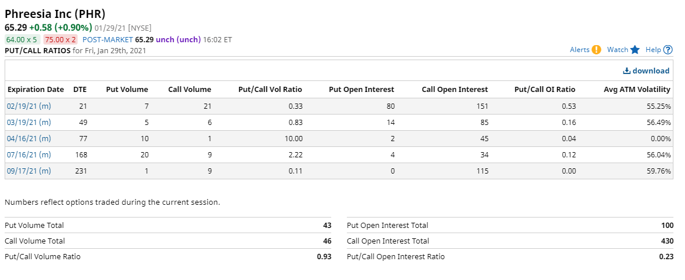Select the 09/17/21 (m) expiration date
685x280 pixels.
pos(29,171)
